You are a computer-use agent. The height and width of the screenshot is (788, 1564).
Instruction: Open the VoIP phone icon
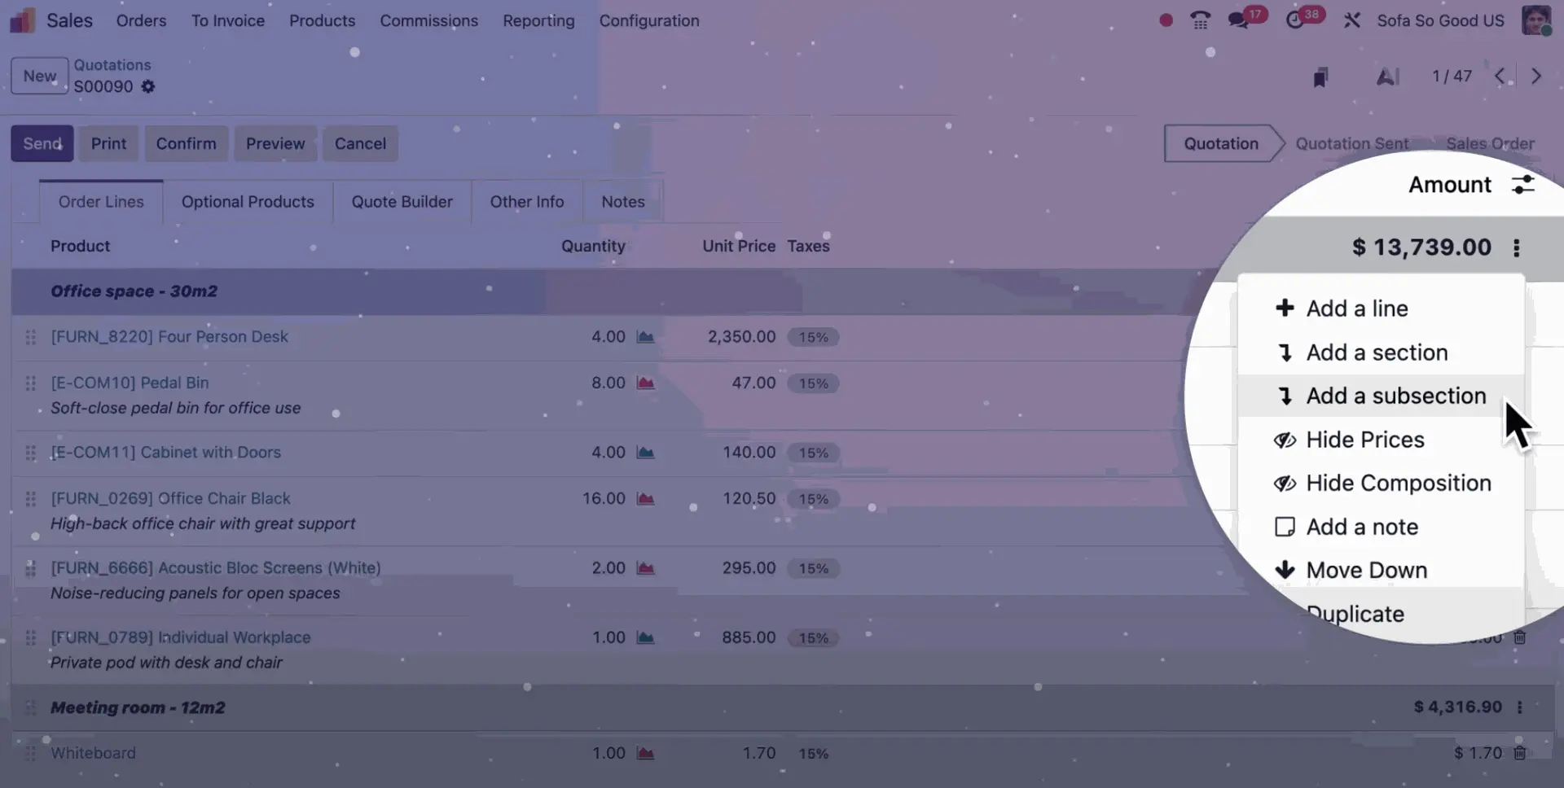click(1200, 20)
